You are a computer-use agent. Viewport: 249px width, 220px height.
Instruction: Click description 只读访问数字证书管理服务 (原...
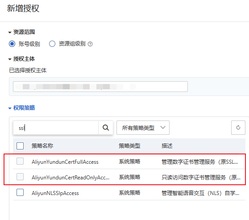tap(201, 177)
